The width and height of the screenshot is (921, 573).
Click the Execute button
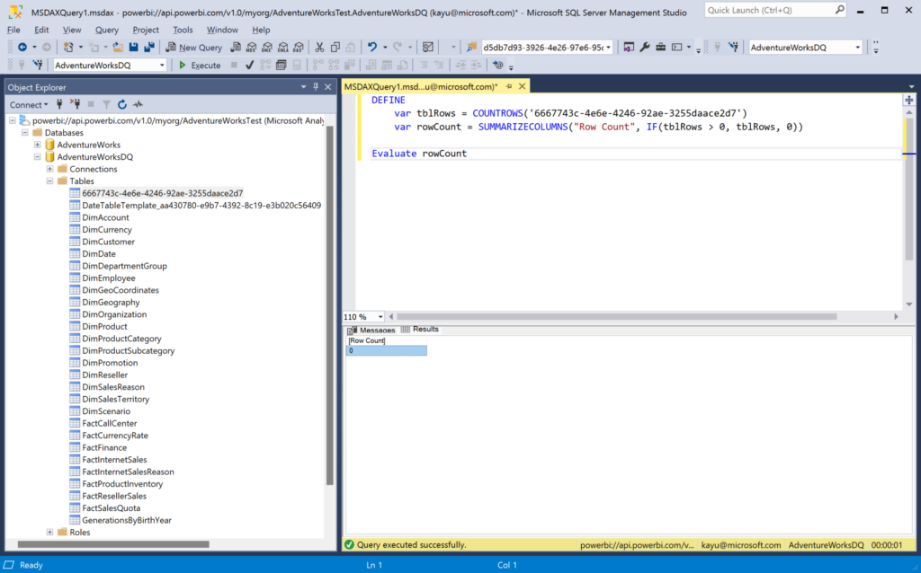(200, 65)
